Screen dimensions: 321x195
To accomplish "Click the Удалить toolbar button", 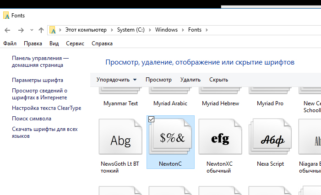I will coord(190,80).
